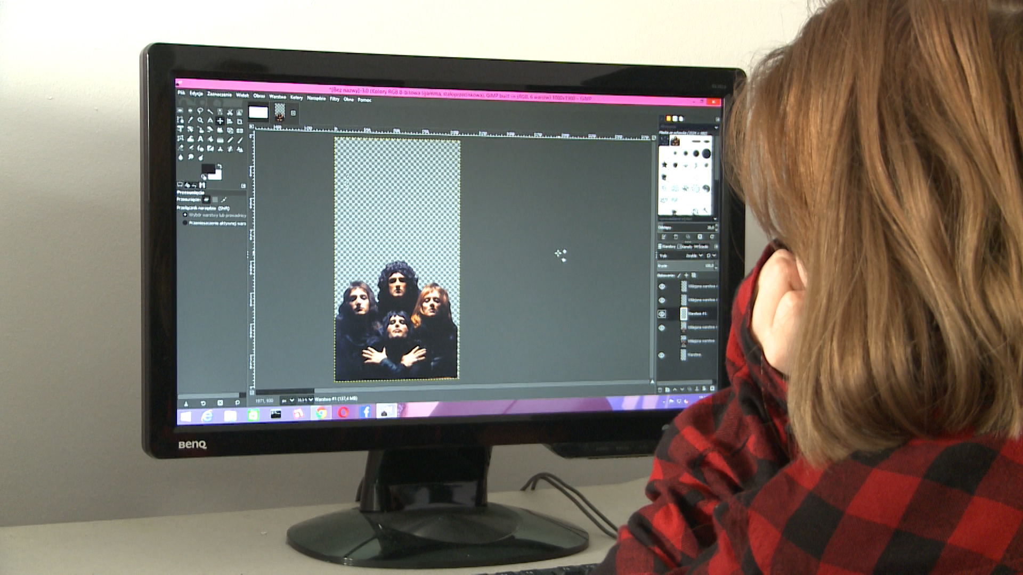Adjust the Krycie opacity slider
The image size is (1023, 575).
coord(686,266)
